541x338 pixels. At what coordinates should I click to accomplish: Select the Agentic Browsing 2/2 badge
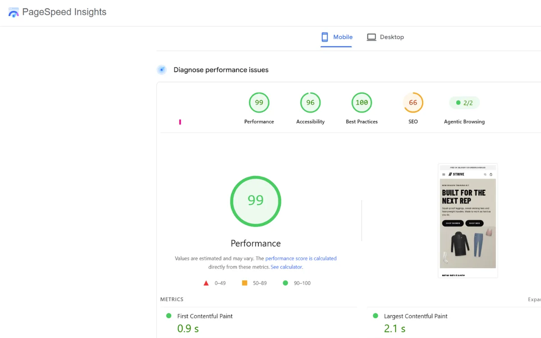coord(464,103)
